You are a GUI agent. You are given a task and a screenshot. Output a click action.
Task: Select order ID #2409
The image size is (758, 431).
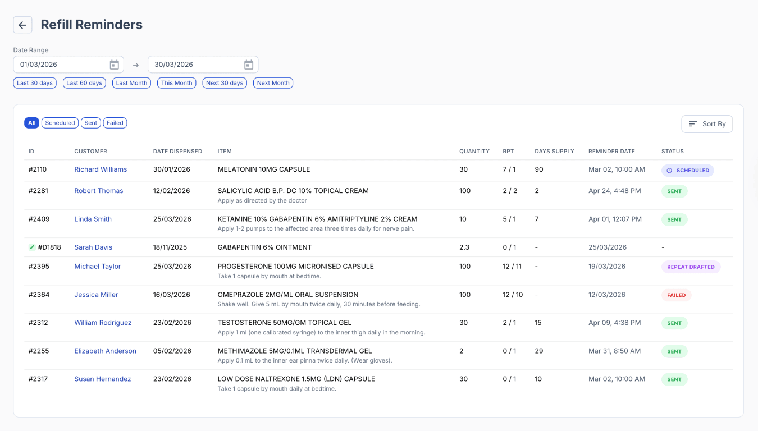point(39,219)
